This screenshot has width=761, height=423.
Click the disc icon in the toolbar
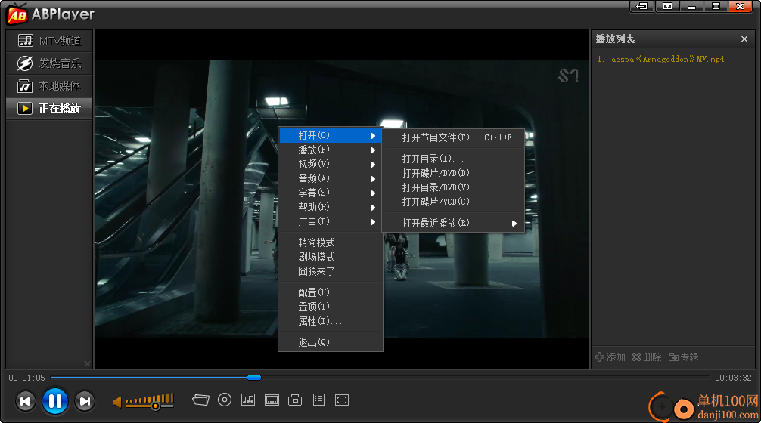coord(225,400)
